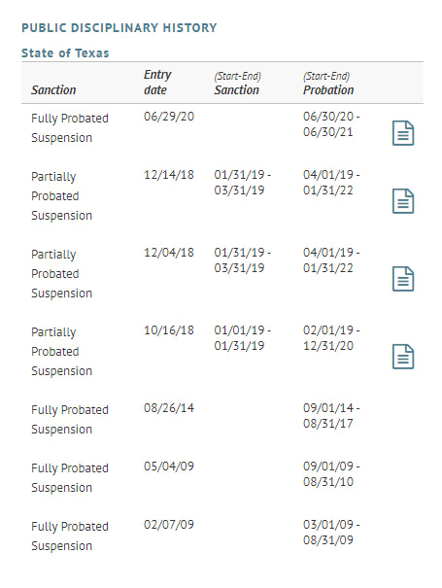Click probation period 09/01/14 - 08/31/17
Viewport: 442px width, 588px height.
(x=331, y=416)
